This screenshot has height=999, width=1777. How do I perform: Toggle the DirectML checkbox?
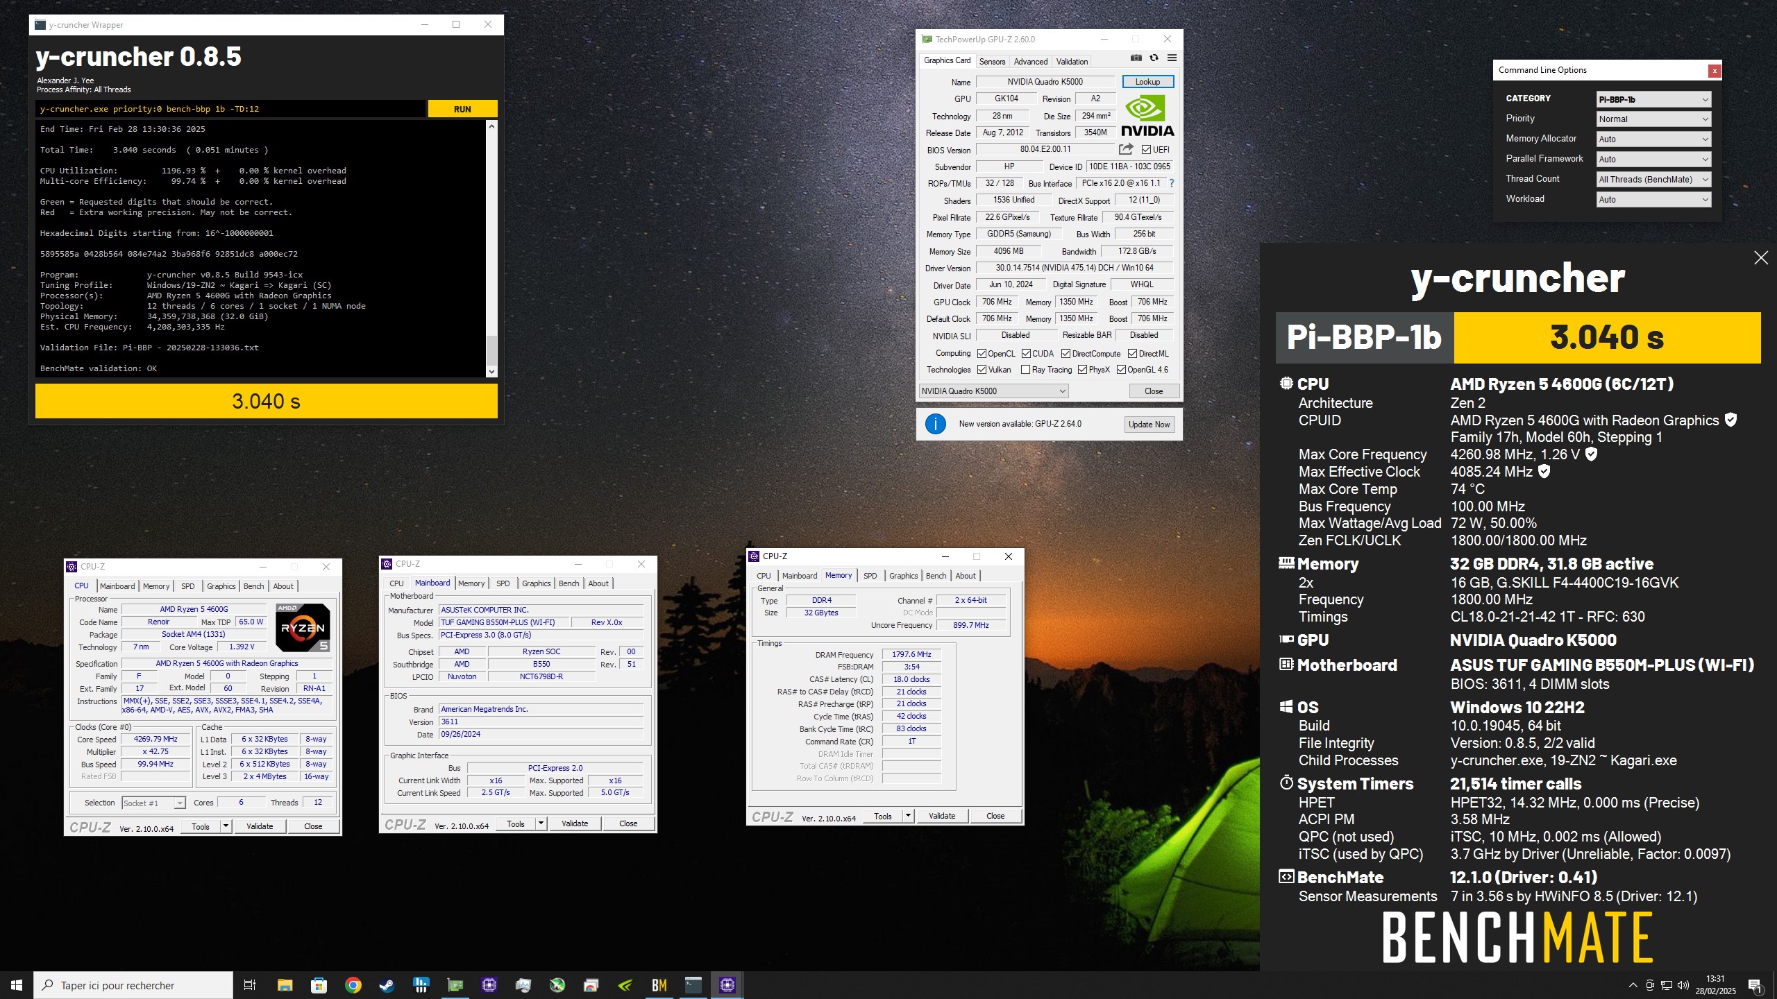point(1132,354)
